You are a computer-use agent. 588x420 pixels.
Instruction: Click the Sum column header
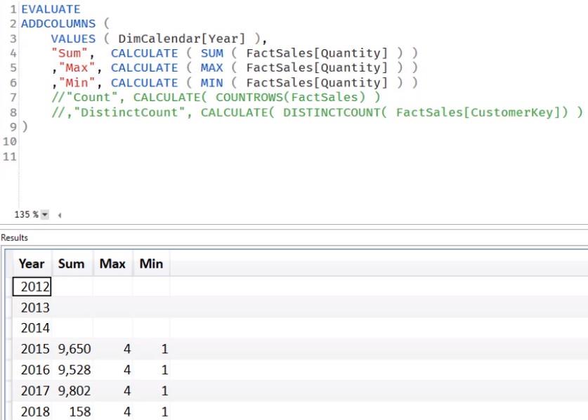point(71,264)
